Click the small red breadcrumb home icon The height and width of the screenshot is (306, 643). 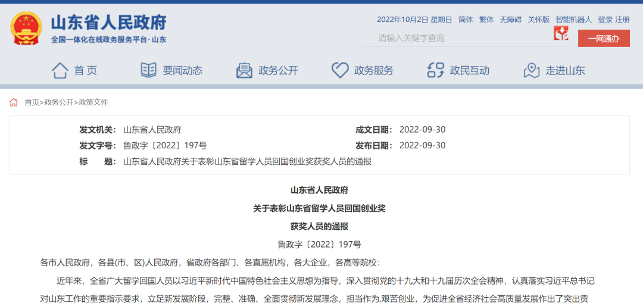[14, 102]
